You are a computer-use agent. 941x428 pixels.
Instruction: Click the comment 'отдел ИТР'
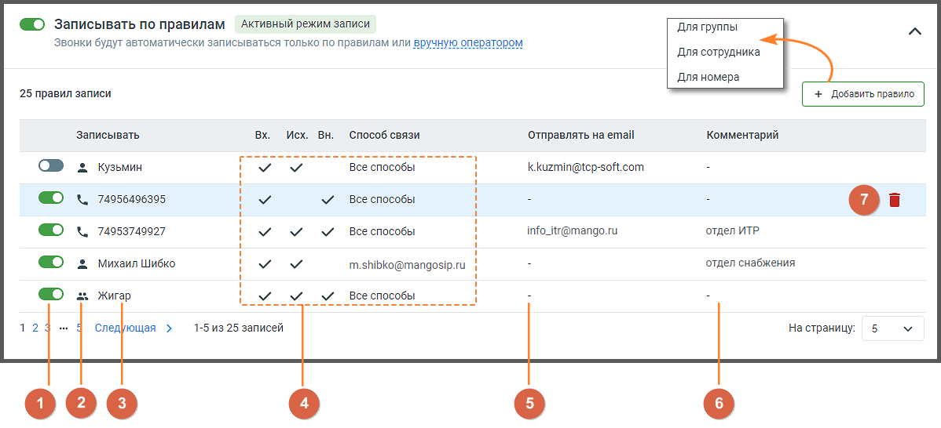pyautogui.click(x=734, y=231)
